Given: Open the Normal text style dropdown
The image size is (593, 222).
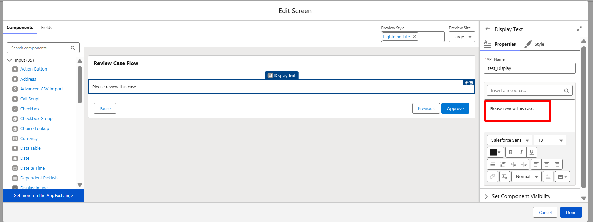Looking at the screenshot, I should click(527, 176).
